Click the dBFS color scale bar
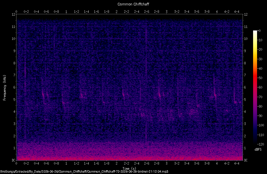This screenshot has width=267, height=174. 255,87
